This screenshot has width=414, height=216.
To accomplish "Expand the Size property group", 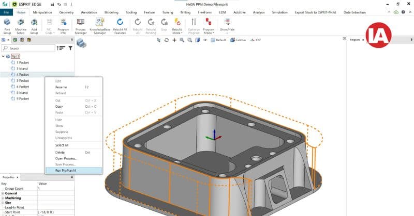I will [3, 203].
